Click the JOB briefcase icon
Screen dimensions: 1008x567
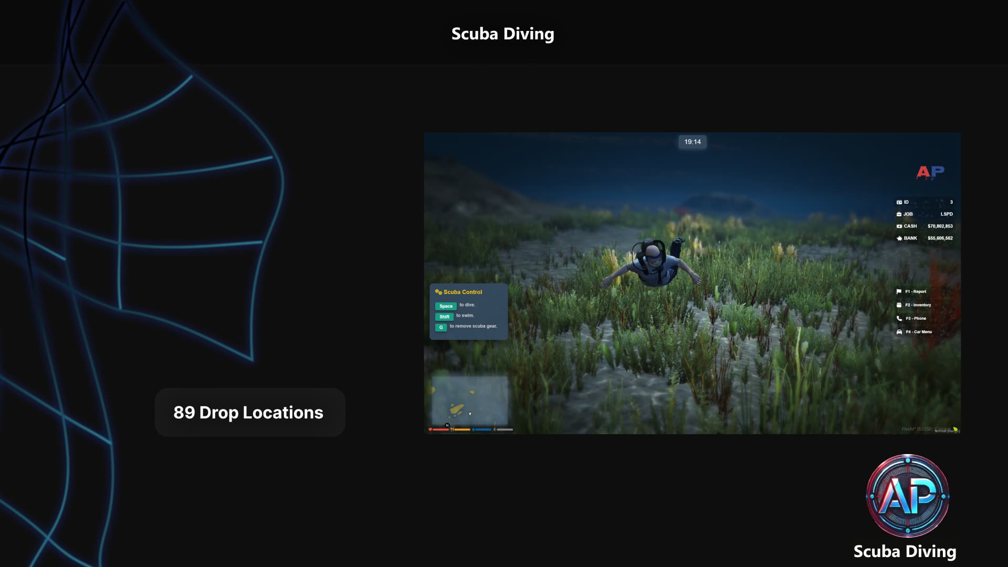coord(899,214)
